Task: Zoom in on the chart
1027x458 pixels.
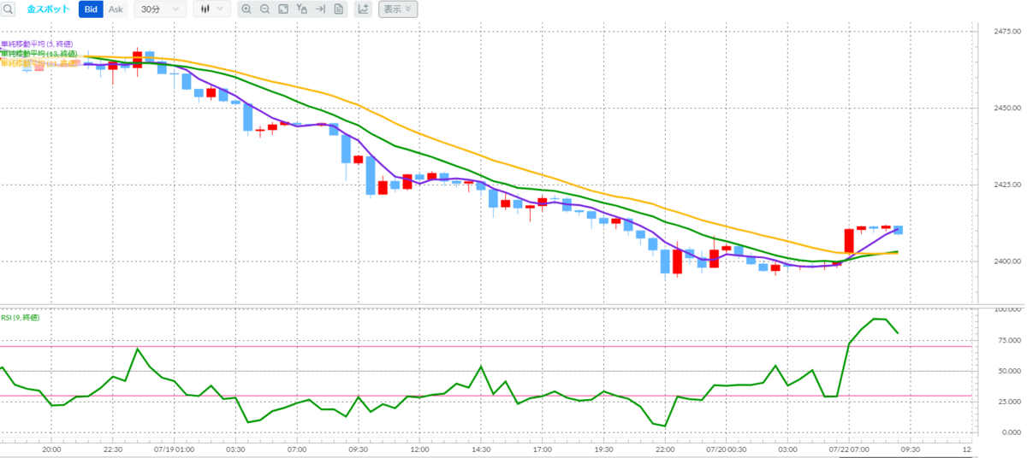Action: (x=246, y=9)
